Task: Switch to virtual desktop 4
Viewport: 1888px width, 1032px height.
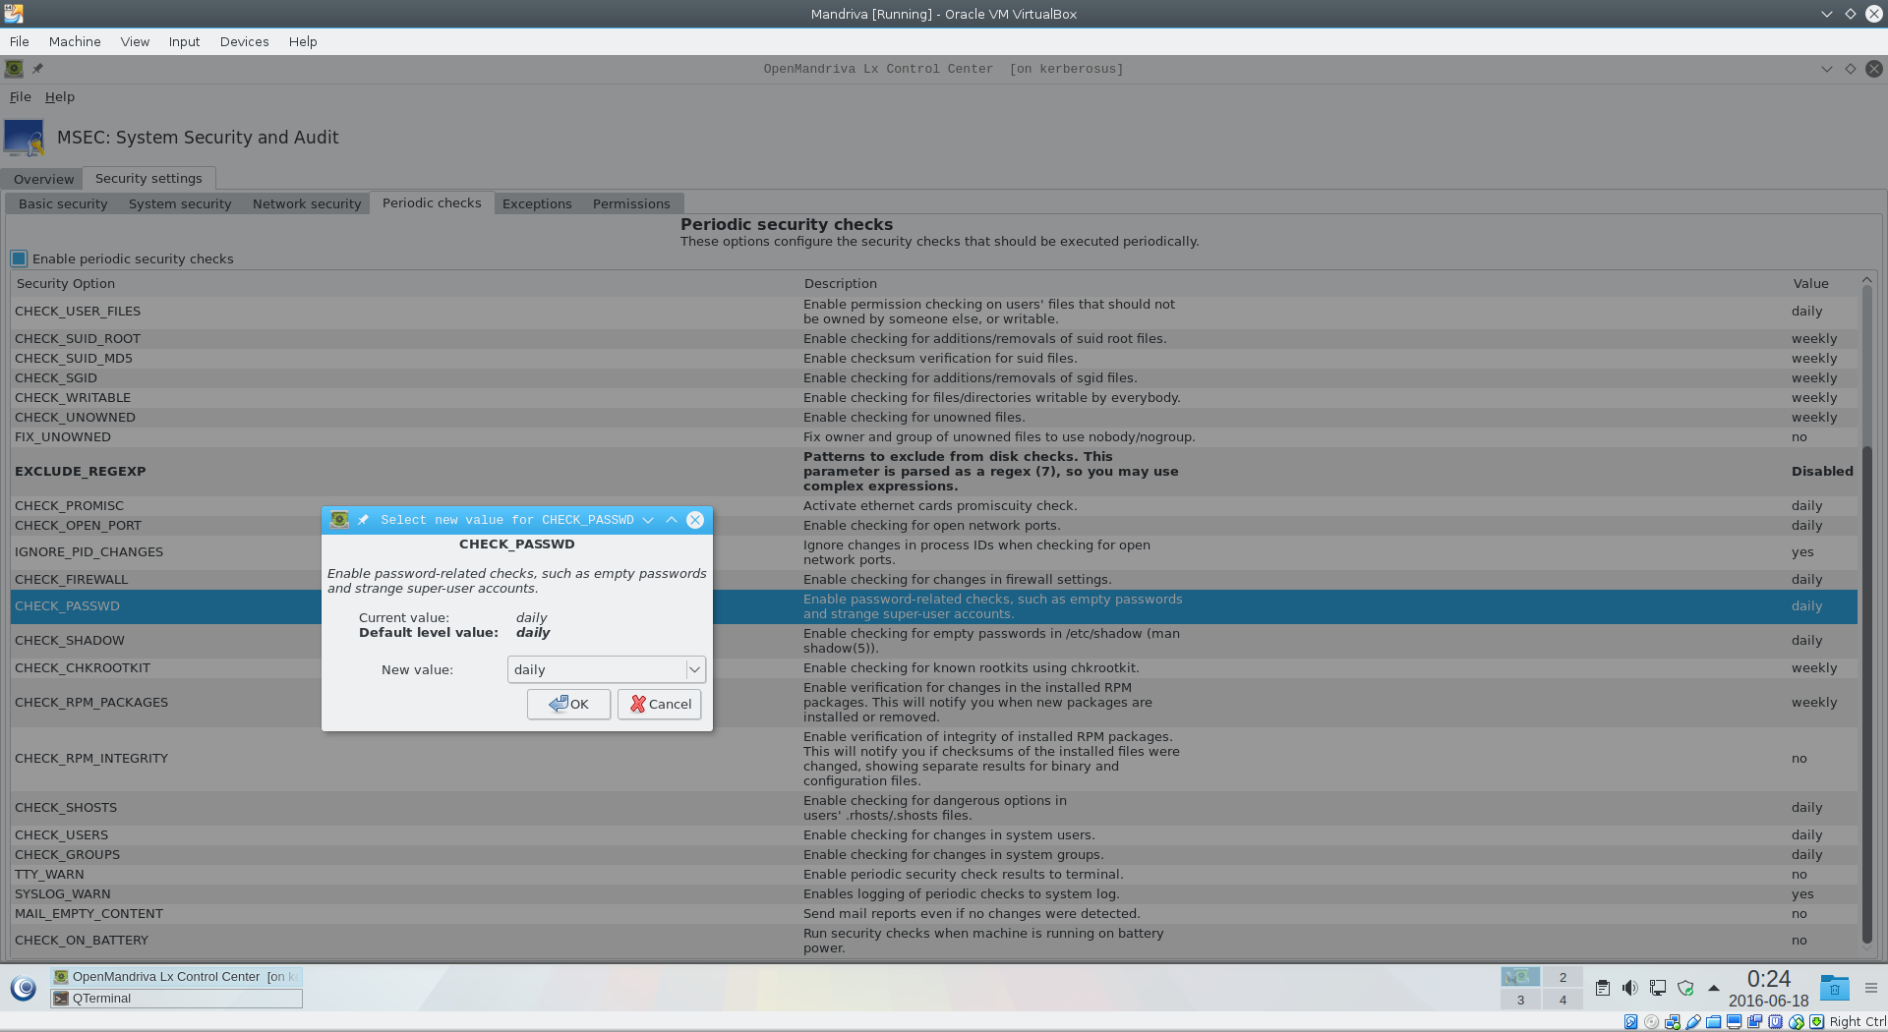Action: (1563, 1000)
